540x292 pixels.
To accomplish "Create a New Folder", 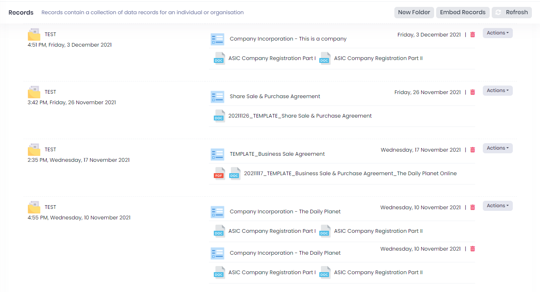I will point(414,13).
